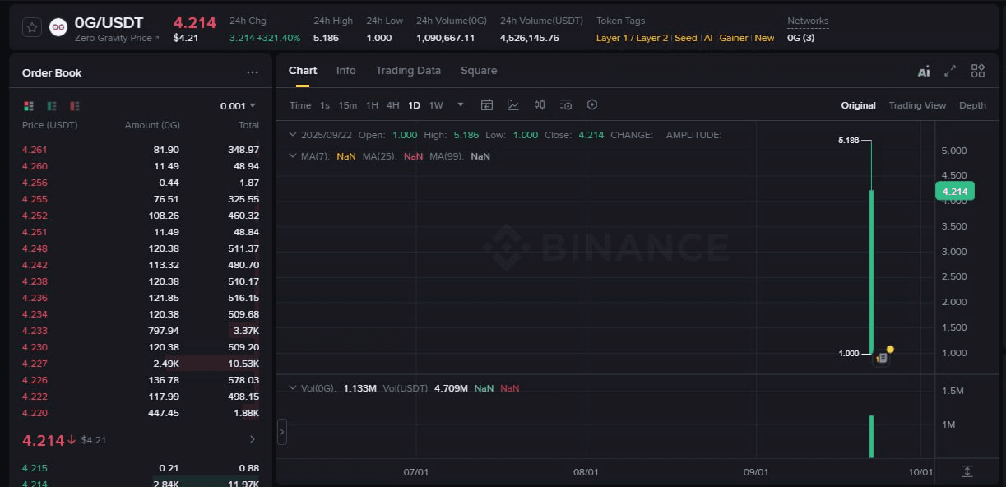Show both buy and sell orders view
Screen dimensions: 1006x487
(29, 106)
